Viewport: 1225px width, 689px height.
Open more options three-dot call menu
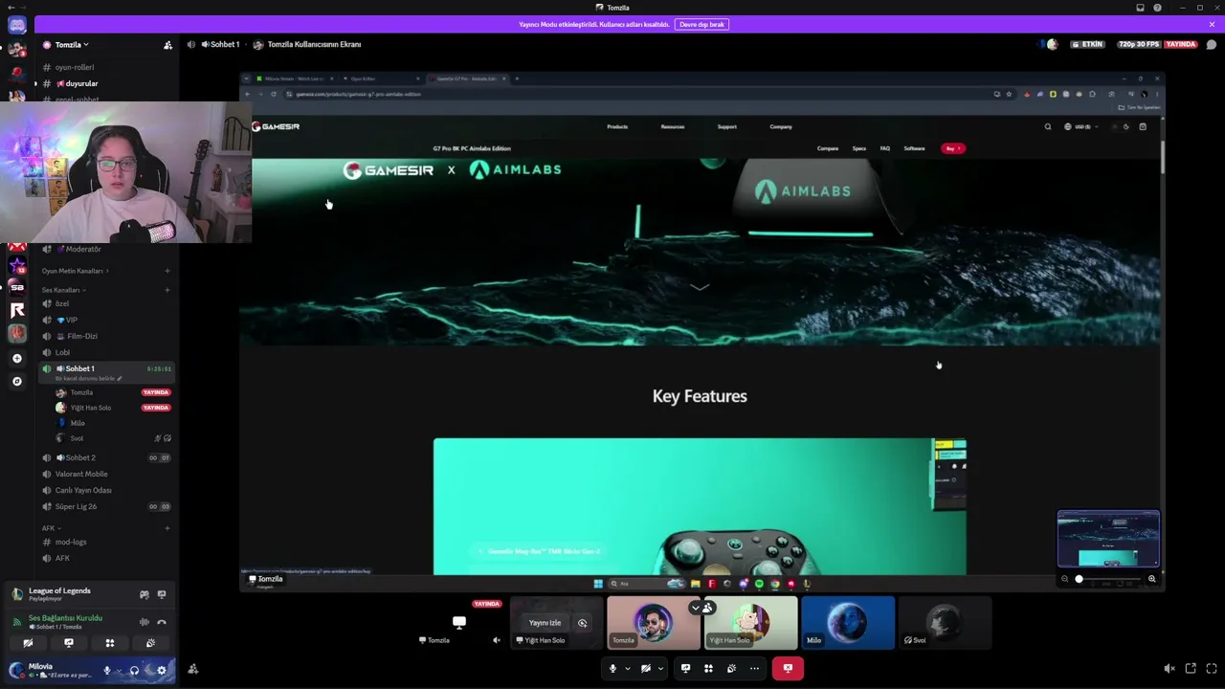pyautogui.click(x=754, y=668)
